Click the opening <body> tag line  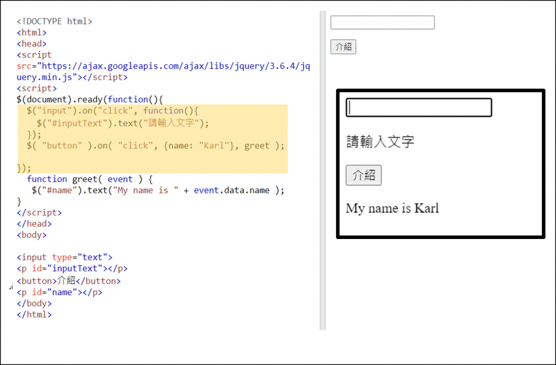coord(31,235)
